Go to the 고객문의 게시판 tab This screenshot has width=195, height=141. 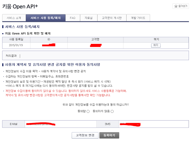(112, 18)
